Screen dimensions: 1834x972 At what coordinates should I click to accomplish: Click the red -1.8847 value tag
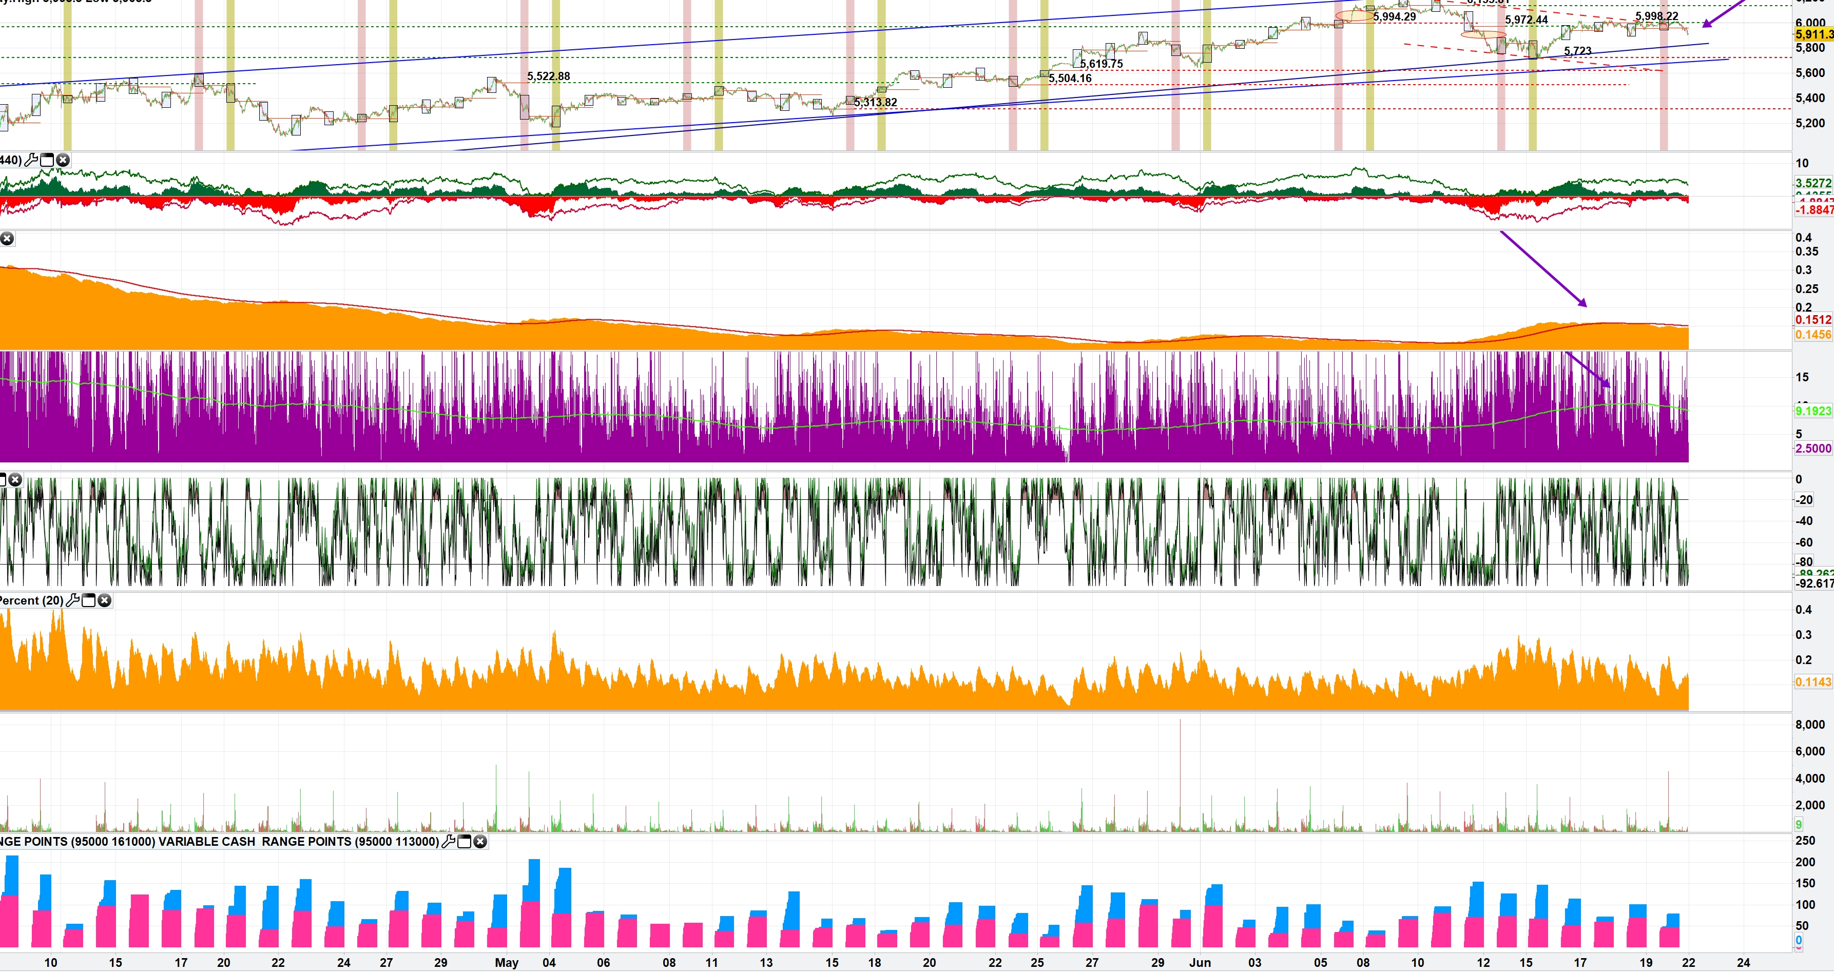pos(1814,210)
